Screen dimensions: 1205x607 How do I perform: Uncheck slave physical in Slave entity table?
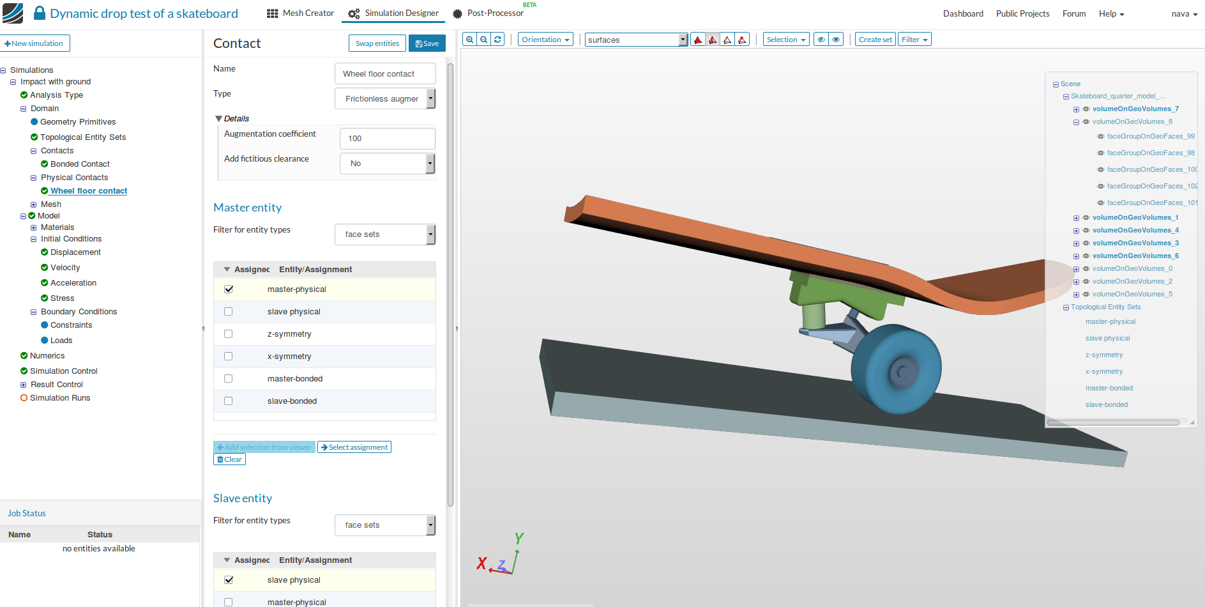[229, 580]
